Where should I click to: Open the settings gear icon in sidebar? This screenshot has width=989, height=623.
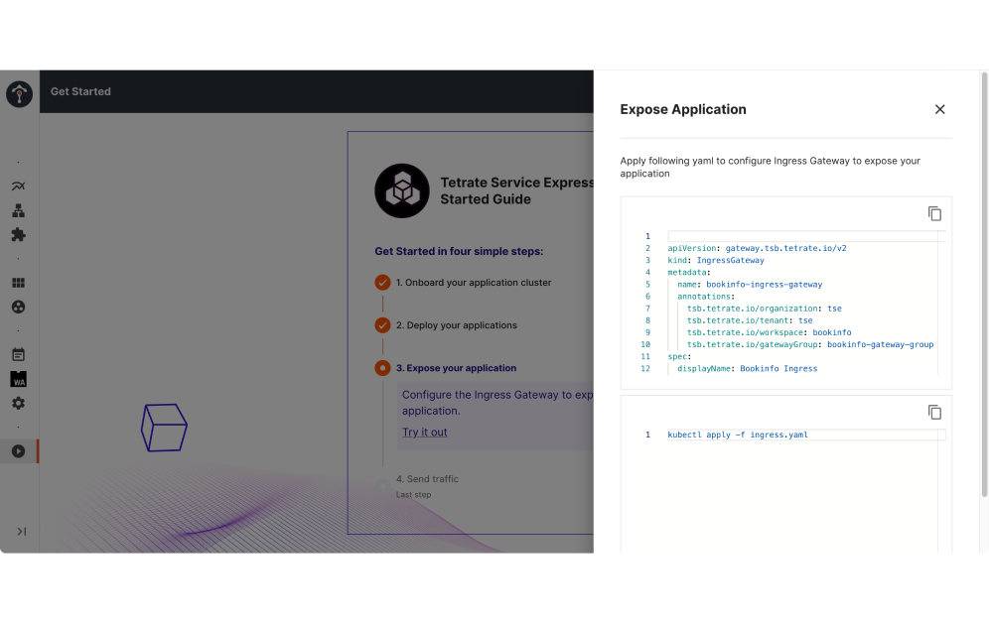[x=18, y=403]
